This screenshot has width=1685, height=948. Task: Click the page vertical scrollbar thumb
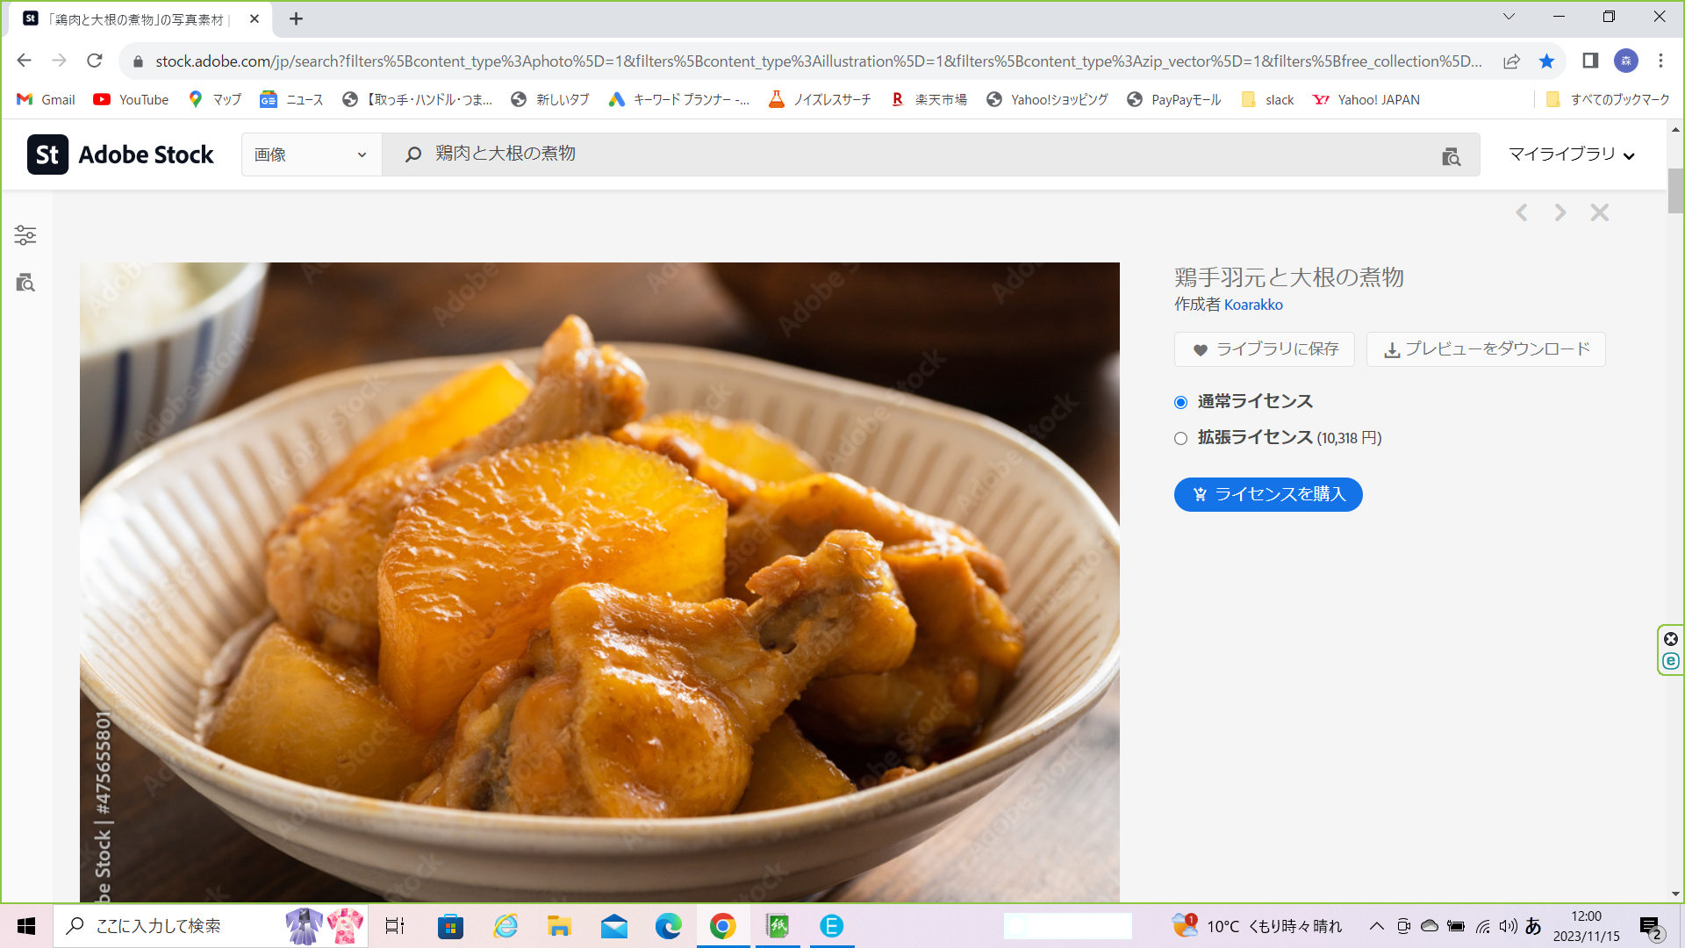[1675, 190]
